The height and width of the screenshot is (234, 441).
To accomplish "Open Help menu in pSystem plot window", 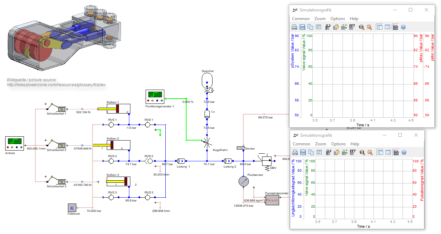I will point(354,19).
